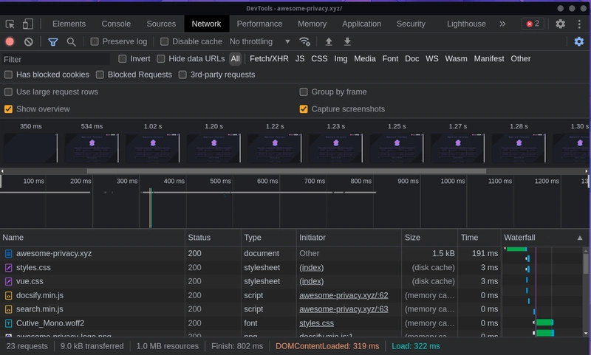Show more tabs chevron
This screenshot has width=591, height=355.
tap(502, 24)
